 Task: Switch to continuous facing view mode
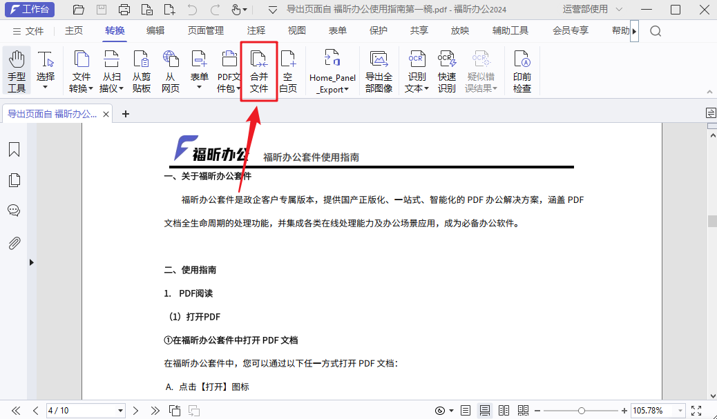523,411
